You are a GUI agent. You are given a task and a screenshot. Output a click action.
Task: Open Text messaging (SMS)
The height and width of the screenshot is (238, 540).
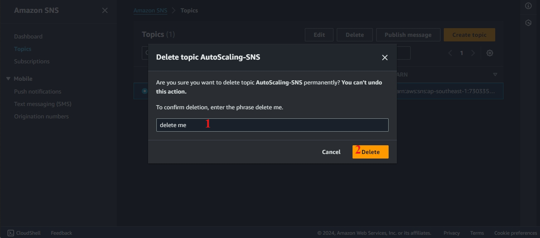click(x=43, y=104)
